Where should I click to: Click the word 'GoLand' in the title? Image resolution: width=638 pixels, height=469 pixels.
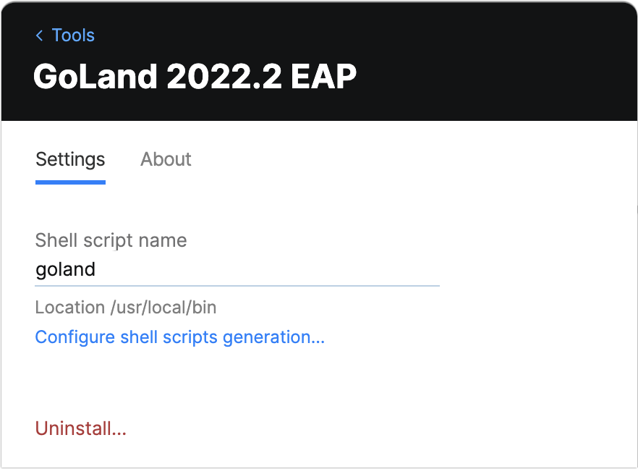click(x=95, y=76)
